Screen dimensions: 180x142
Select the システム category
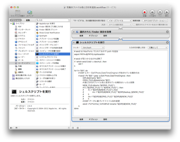point(22,36)
